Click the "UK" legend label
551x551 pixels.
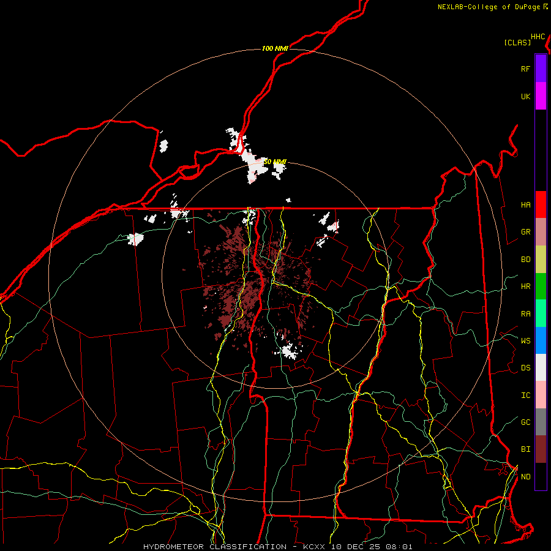point(525,96)
